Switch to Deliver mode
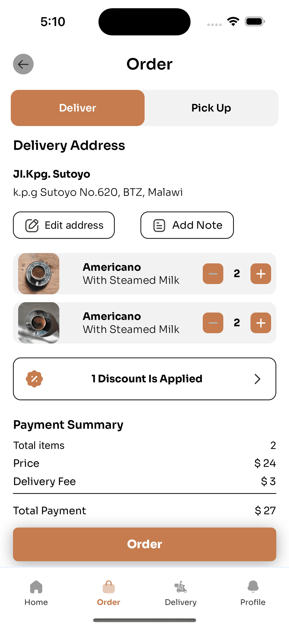The height and width of the screenshot is (628, 289). tap(78, 108)
